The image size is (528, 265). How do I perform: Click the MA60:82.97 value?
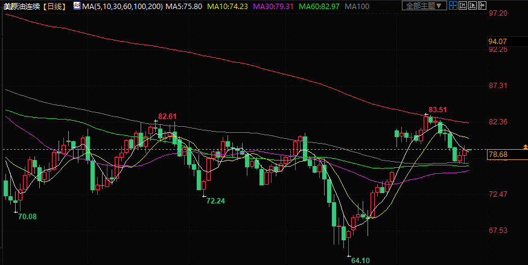[319, 6]
